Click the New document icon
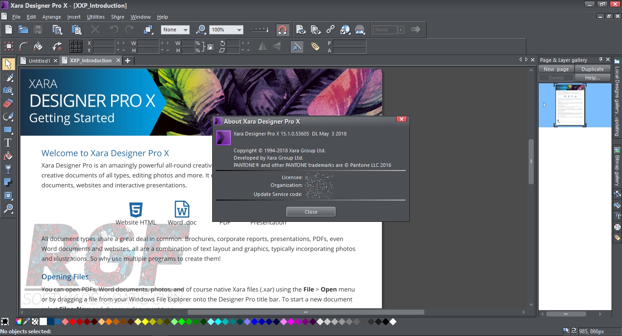The width and height of the screenshot is (622, 336). (9, 30)
